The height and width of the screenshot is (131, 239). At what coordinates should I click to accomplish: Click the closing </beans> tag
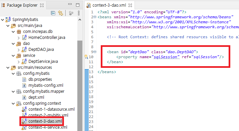(x=107, y=72)
